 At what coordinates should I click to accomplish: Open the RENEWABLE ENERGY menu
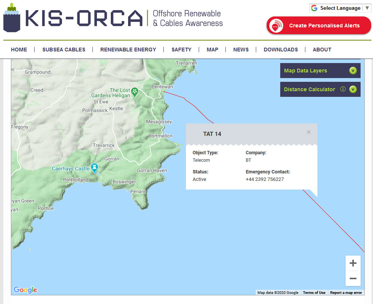pos(128,50)
